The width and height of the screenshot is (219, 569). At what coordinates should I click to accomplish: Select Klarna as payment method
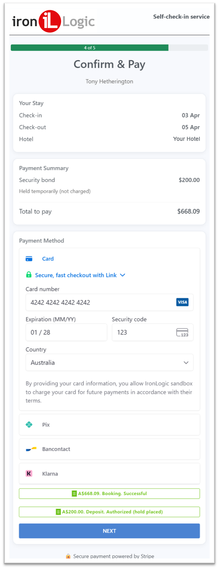pyautogui.click(x=109, y=473)
